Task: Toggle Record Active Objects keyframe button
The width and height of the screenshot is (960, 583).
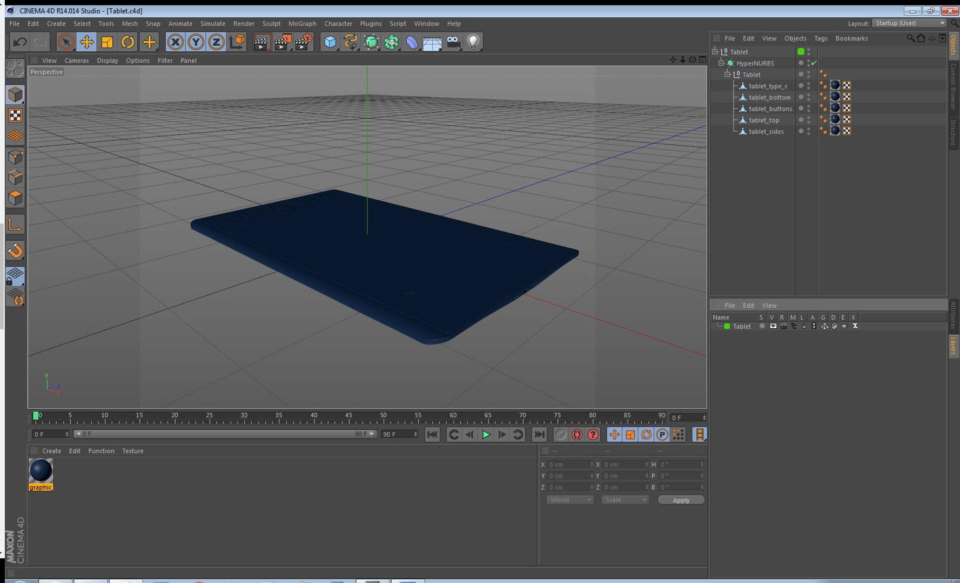Action: 561,435
